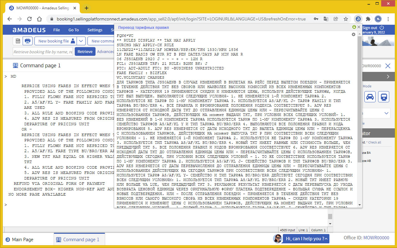Viewport: 397px width, 248px height.
Task: Click Sign out
Action: click(x=370, y=28)
